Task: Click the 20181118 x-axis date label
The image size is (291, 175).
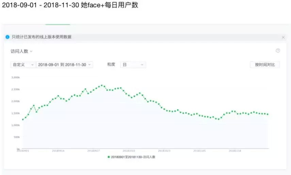Action: tap(235, 151)
